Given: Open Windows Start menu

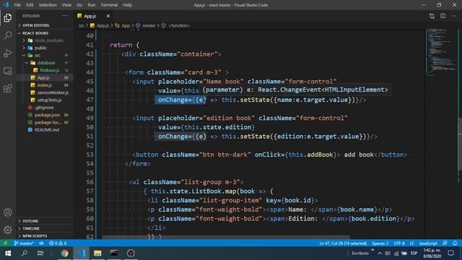Looking at the screenshot, I should [x=8, y=253].
